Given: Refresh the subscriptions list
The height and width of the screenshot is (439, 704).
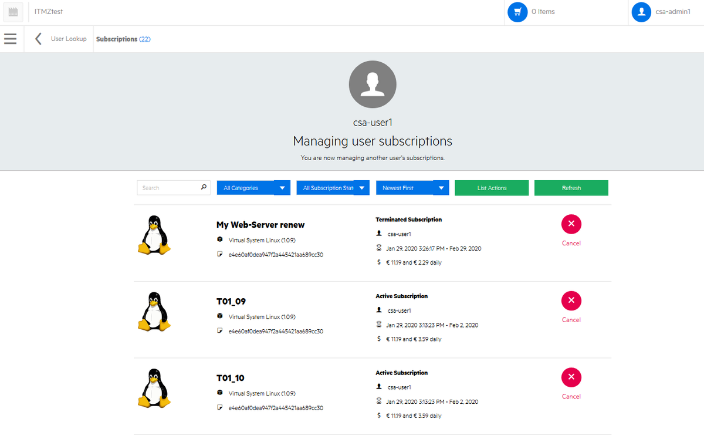Looking at the screenshot, I should pos(571,188).
